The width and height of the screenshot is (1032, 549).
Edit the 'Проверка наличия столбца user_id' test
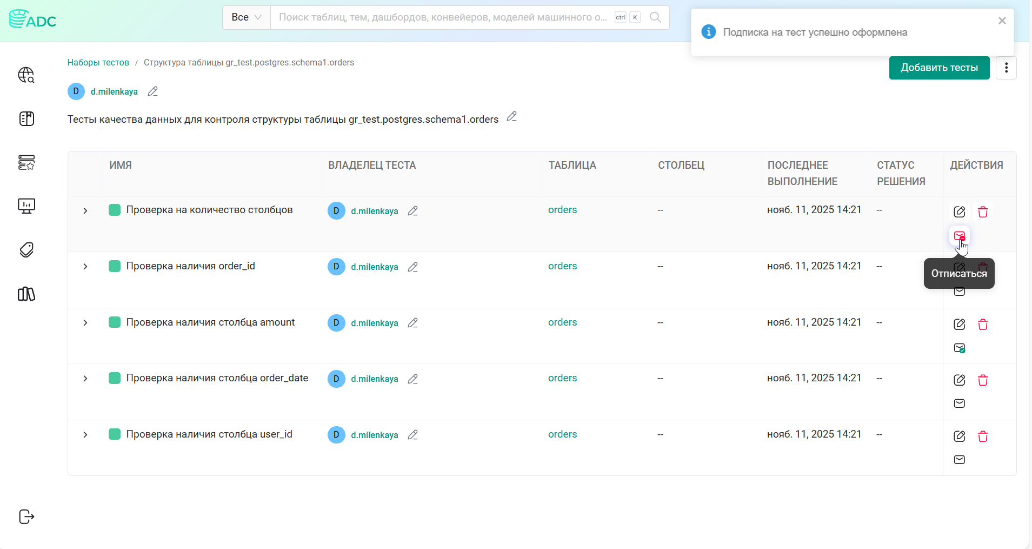click(960, 436)
